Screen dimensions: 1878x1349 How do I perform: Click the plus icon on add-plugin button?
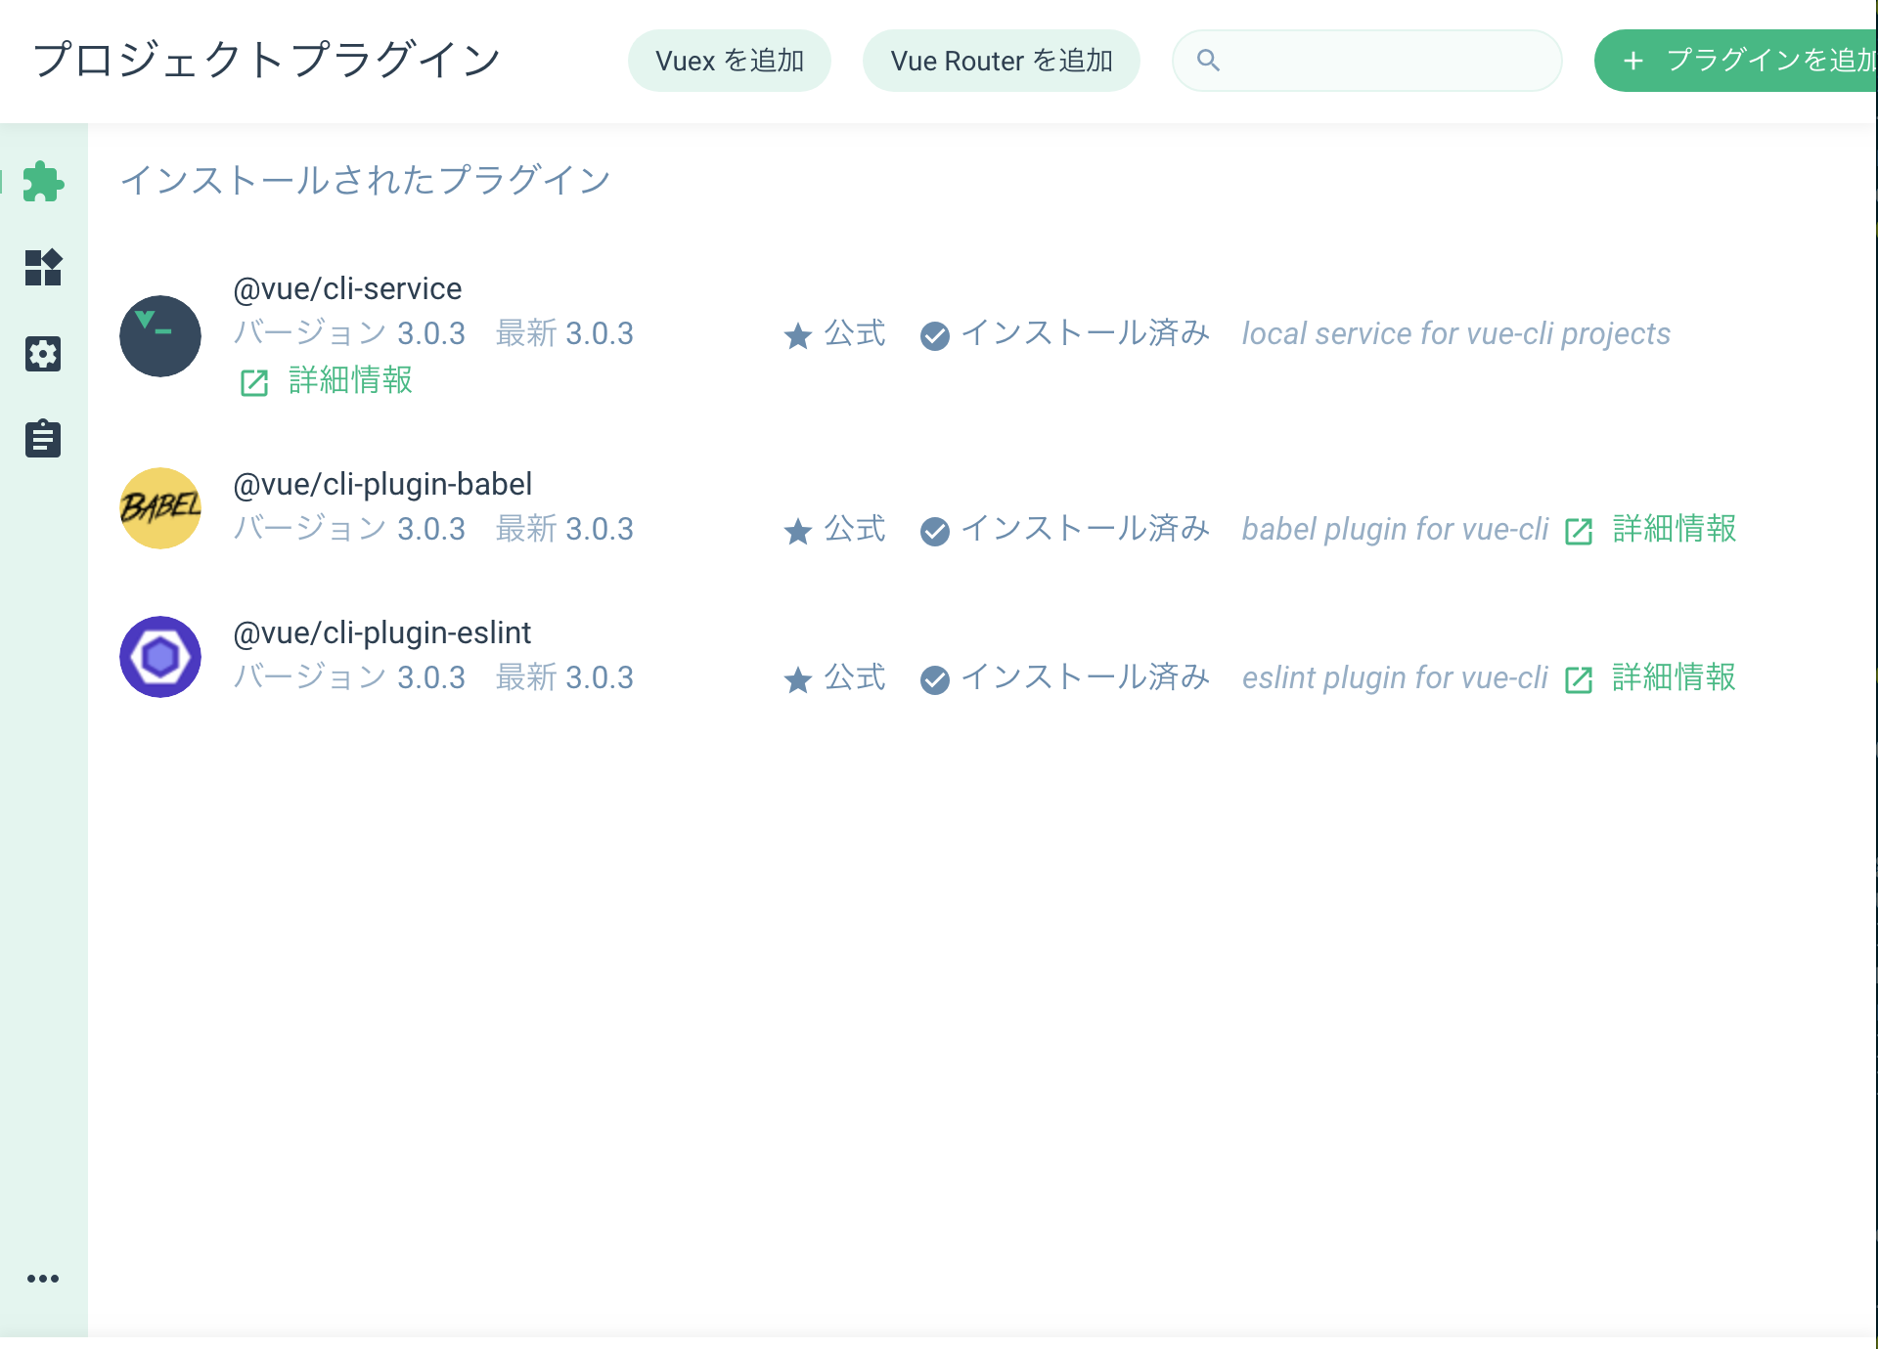pyautogui.click(x=1633, y=61)
